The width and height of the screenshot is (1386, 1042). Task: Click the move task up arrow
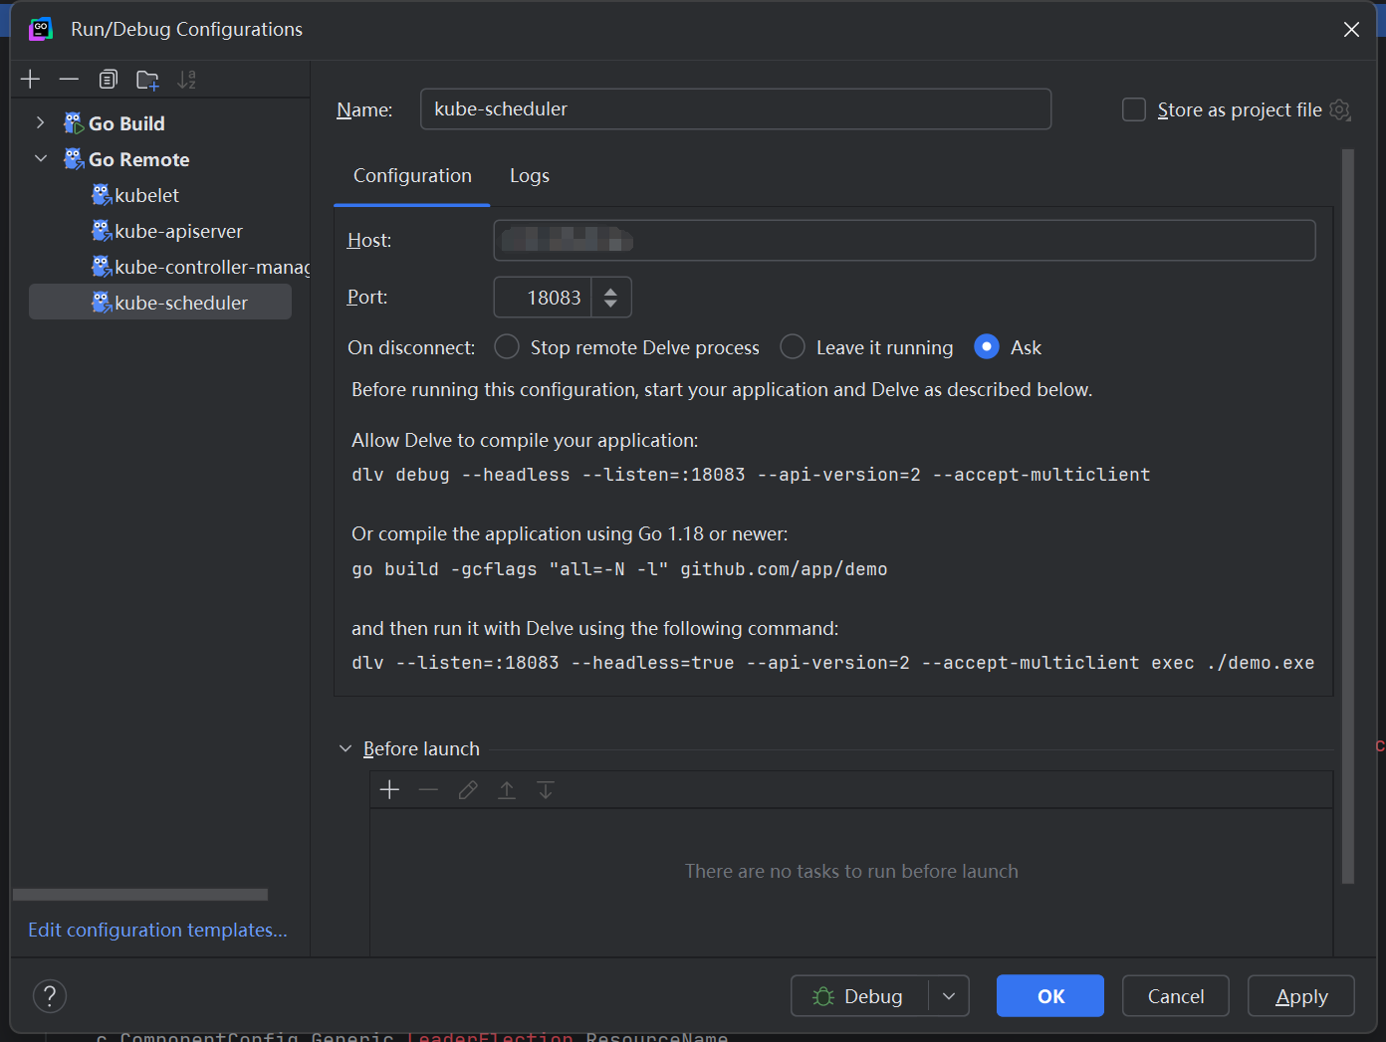(x=507, y=789)
